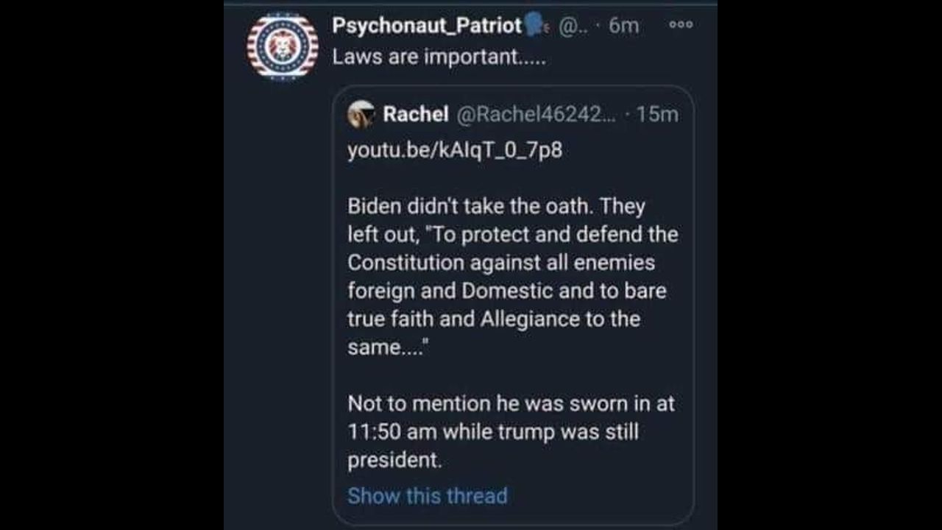Click the "Not to mention he was sworn" line
Image resolution: width=942 pixels, height=530 pixels.
tap(511, 403)
